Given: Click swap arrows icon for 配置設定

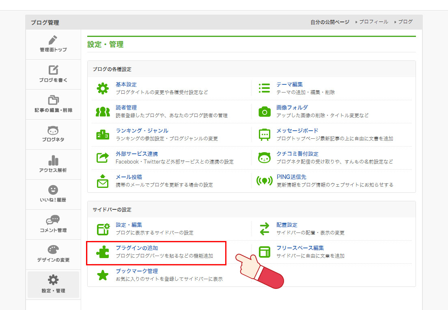Looking at the screenshot, I should click(264, 229).
